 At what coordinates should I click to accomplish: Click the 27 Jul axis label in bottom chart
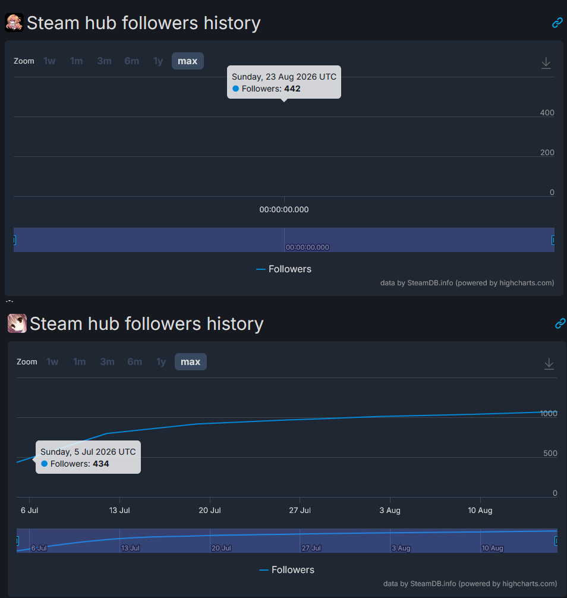(x=300, y=510)
